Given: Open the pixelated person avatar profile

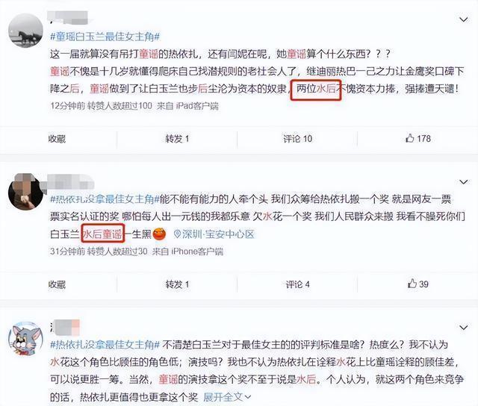Looking at the screenshot, I should click(25, 193).
